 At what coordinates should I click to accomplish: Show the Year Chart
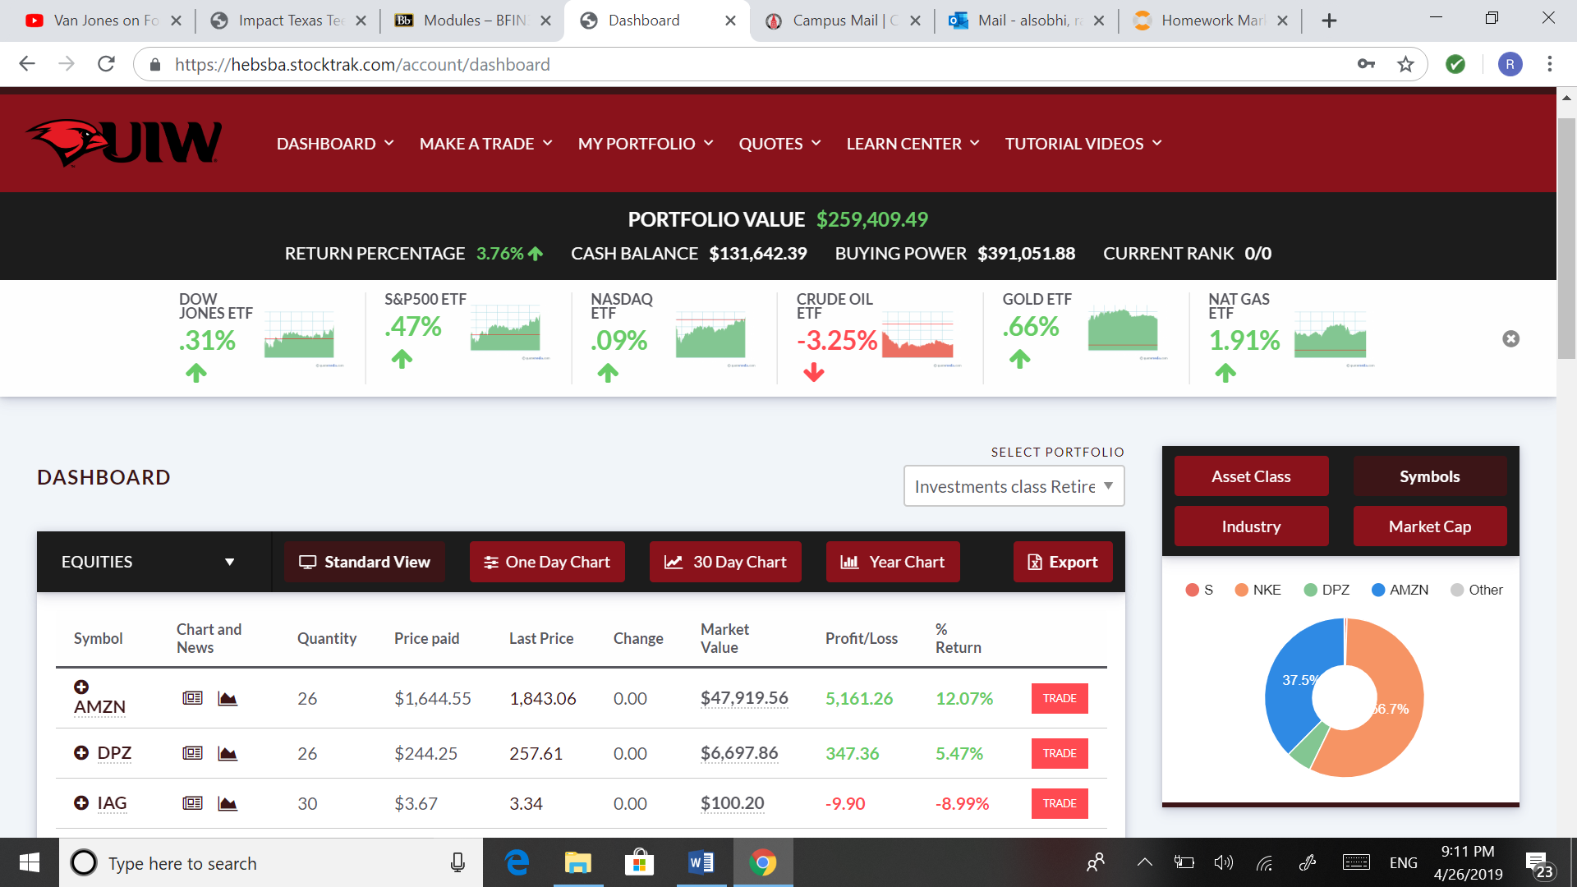(893, 562)
